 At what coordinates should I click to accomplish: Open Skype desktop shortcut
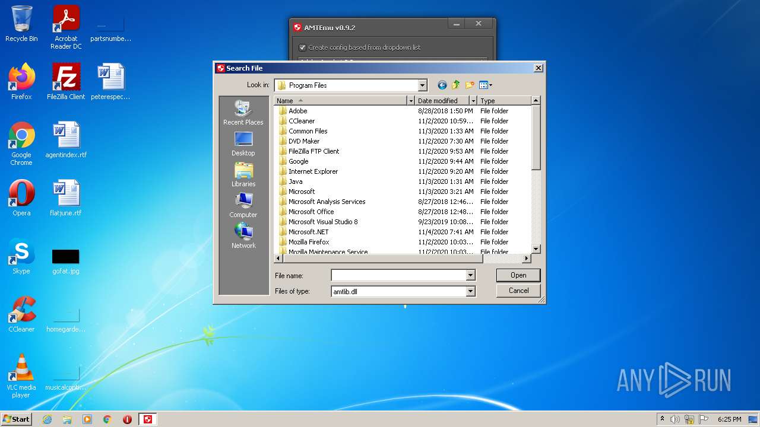pyautogui.click(x=21, y=256)
